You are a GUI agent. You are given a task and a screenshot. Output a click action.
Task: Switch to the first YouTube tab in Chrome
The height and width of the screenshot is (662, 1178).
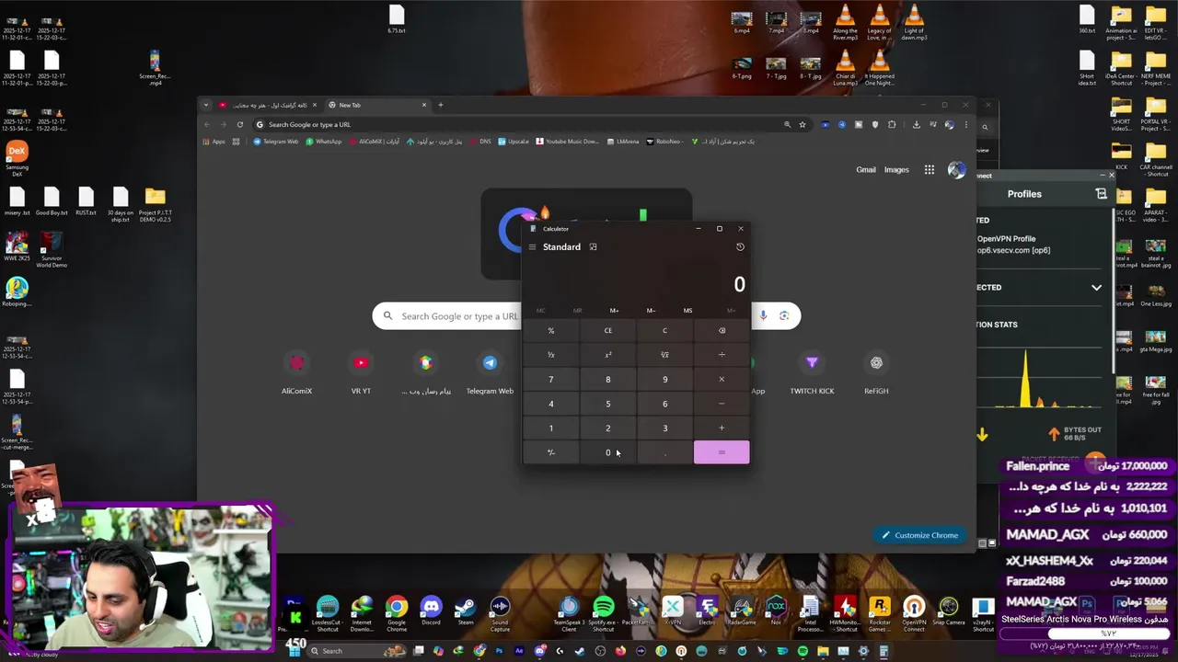(x=268, y=105)
